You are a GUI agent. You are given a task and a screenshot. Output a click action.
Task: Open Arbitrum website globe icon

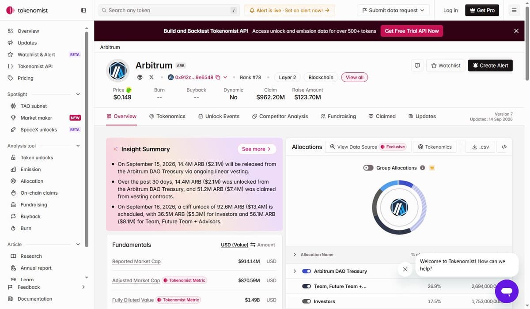tap(140, 77)
